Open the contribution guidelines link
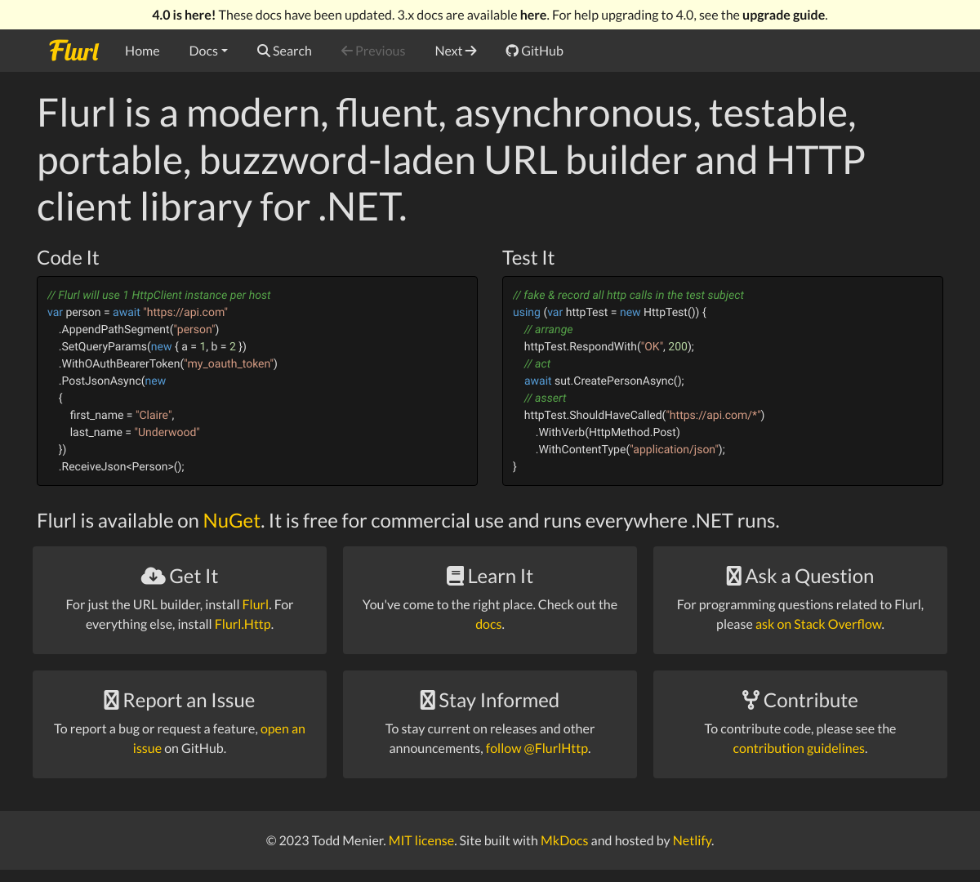The width and height of the screenshot is (980, 882). [x=799, y=748]
